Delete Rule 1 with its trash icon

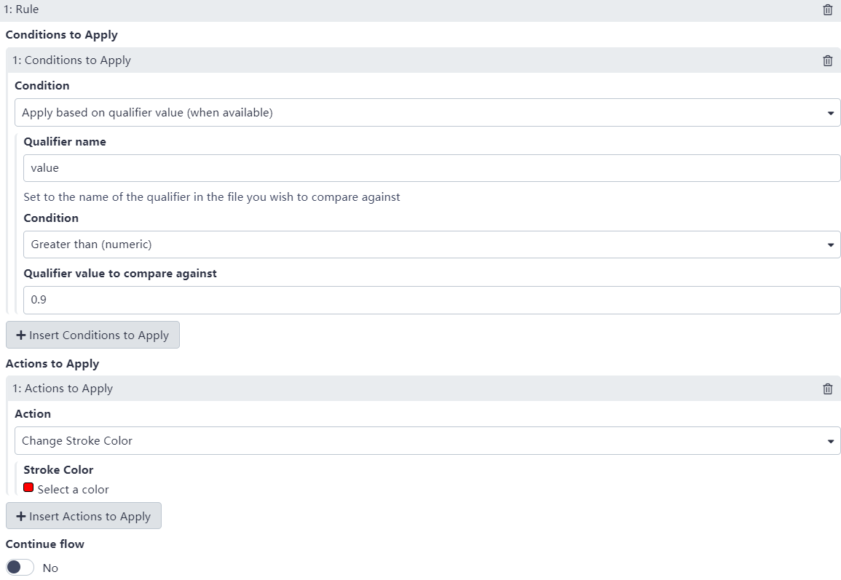[827, 10]
